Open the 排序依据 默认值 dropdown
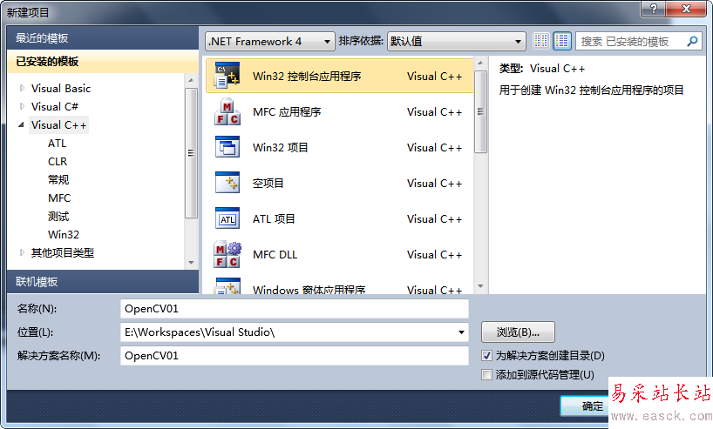Viewport: 713px width, 429px height. (x=456, y=41)
